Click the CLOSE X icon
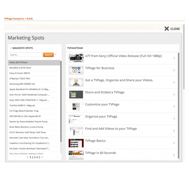The width and height of the screenshot is (189, 177). pyautogui.click(x=167, y=29)
